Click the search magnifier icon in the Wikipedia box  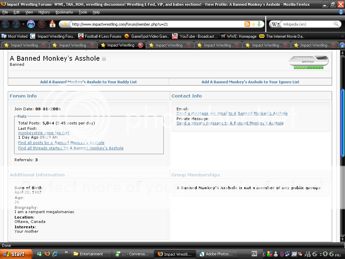click(336, 24)
